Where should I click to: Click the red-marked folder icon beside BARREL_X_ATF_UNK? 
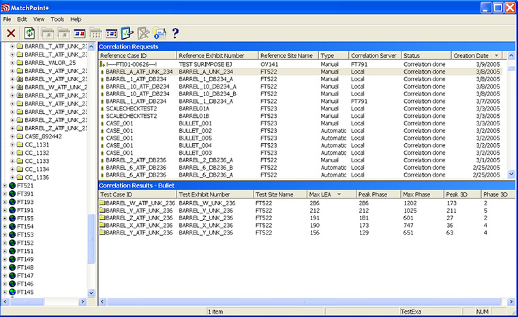pos(20,95)
